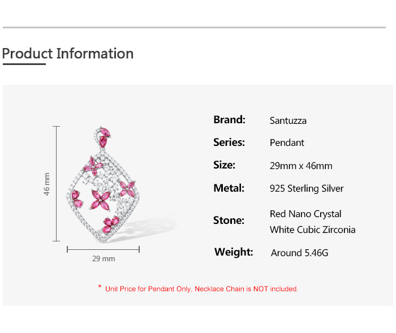Click the Santuzza brand name

(288, 120)
